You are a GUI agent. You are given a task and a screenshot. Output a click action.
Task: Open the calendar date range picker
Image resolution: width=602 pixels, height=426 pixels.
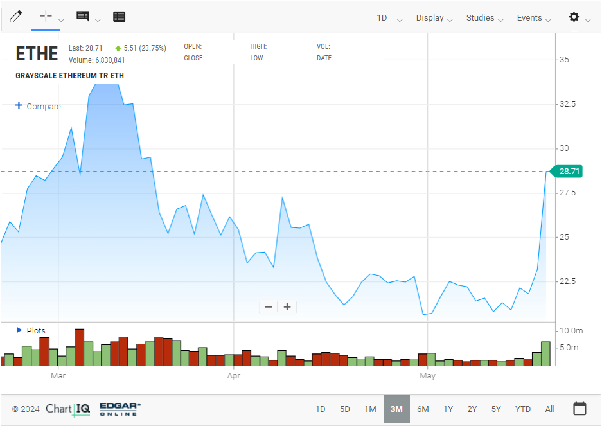point(580,408)
